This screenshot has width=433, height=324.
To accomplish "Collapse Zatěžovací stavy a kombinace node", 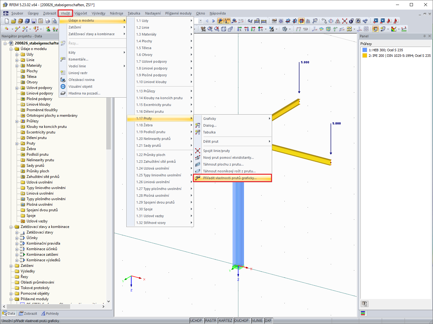I will (11, 227).
